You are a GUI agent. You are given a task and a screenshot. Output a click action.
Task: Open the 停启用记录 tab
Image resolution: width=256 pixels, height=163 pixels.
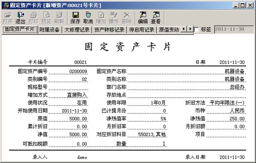pos(141,30)
